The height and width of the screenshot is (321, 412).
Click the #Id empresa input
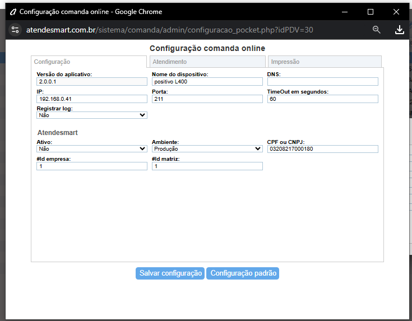pyautogui.click(x=92, y=166)
